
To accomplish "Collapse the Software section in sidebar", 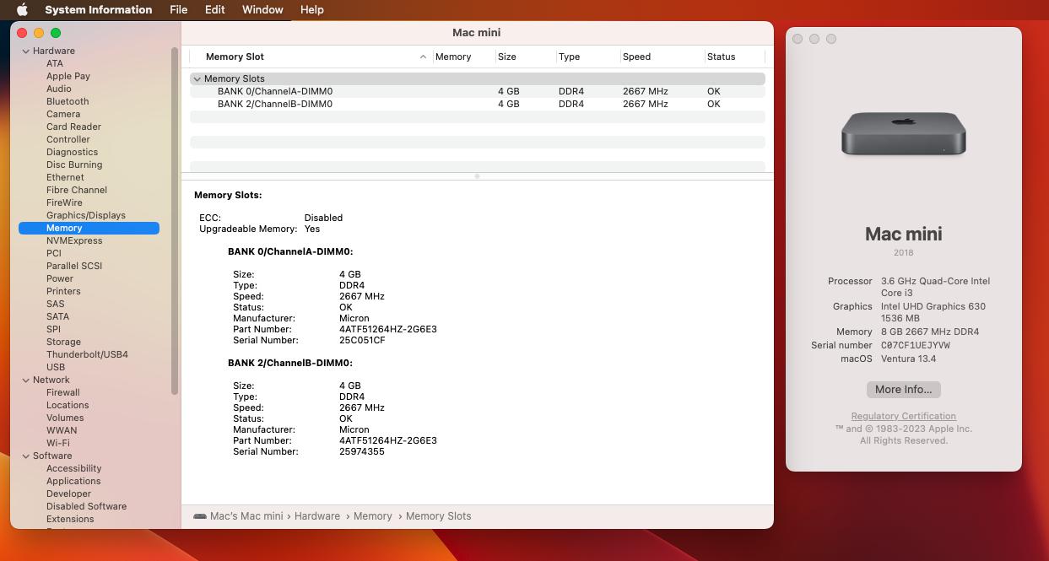I will point(26,456).
